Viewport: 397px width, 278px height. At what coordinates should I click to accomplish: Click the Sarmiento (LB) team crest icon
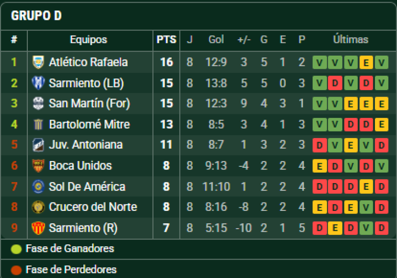[x=38, y=83]
